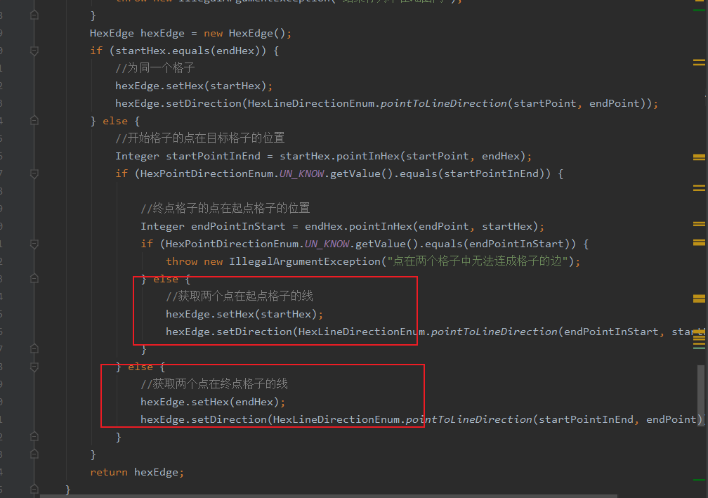Click 'hexEdge.setHex(startHex);' below '//获取两个点在起点格子的线'
The image size is (708, 498).
click(244, 314)
